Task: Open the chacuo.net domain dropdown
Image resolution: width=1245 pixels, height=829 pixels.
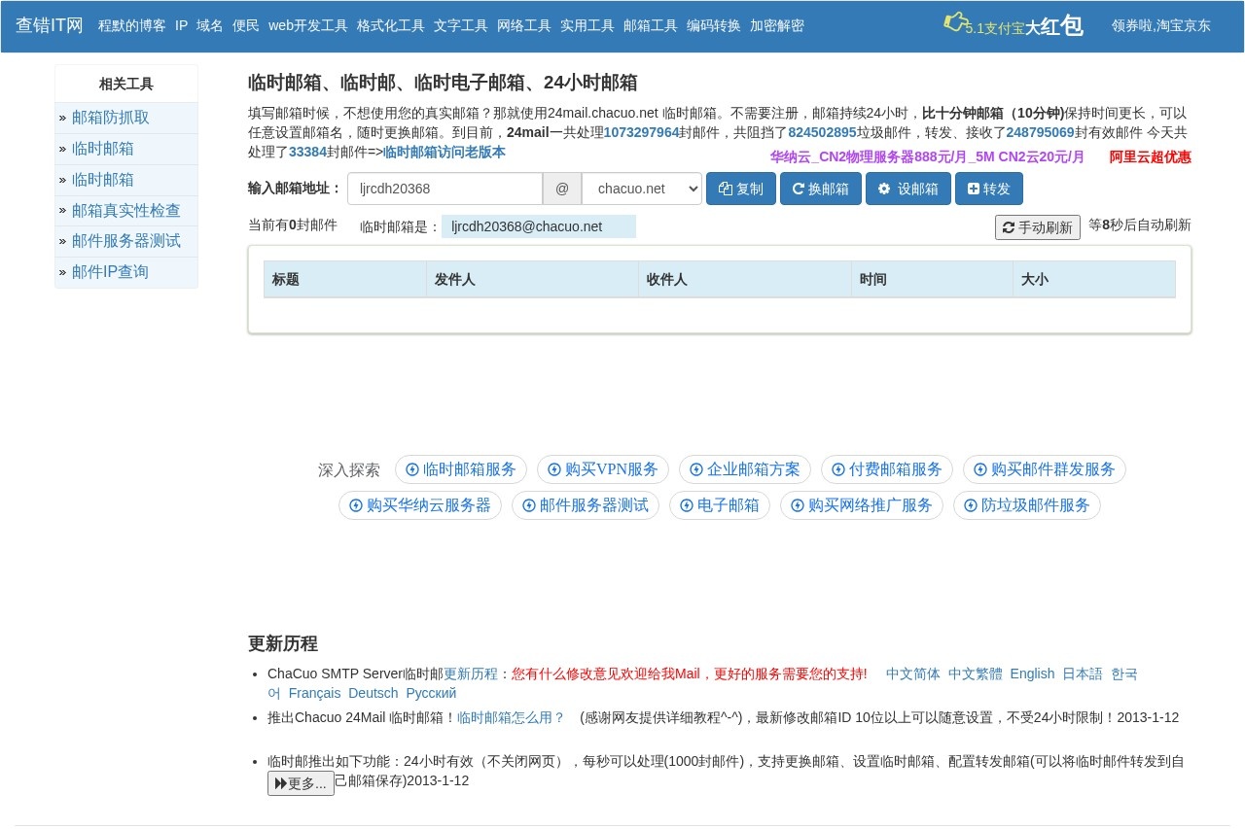Action: (x=641, y=189)
